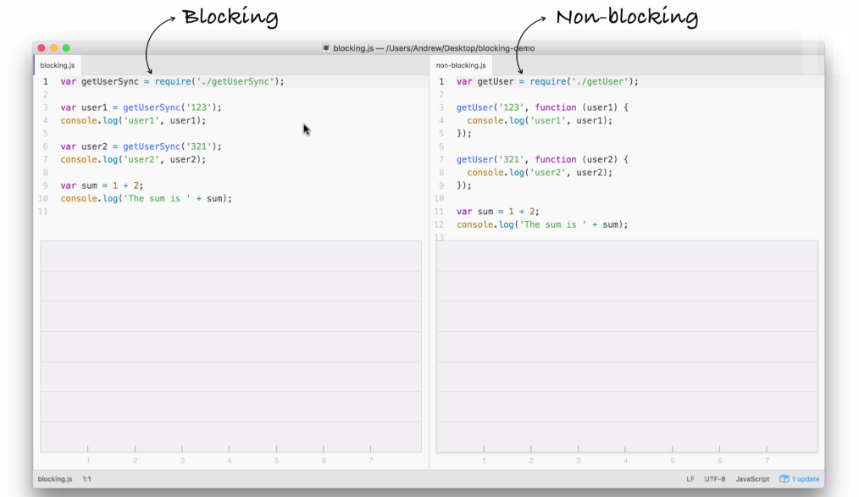Click the blocking.js file name in status bar

point(54,479)
